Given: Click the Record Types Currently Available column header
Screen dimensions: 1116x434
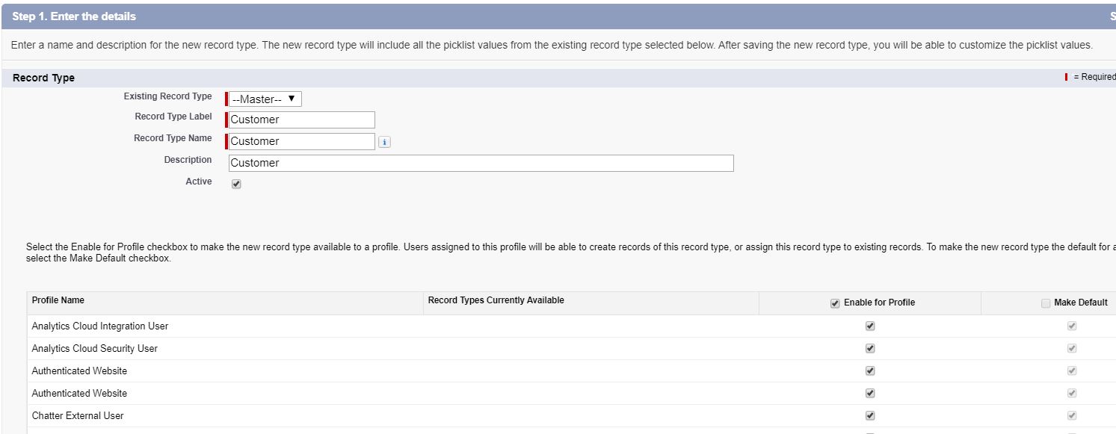Looking at the screenshot, I should [493, 302].
